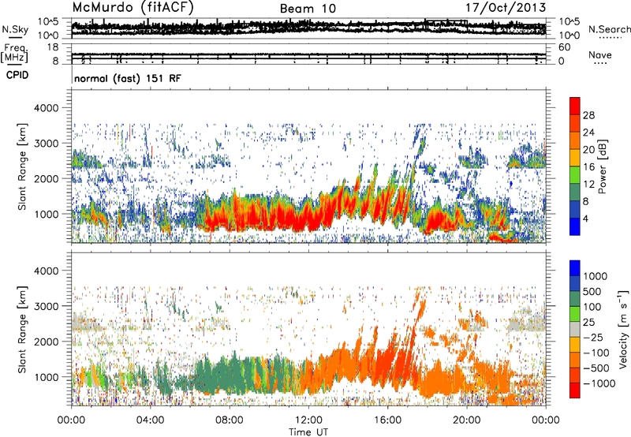Click the 'N.Search' legend label
This screenshot has height=437, width=631.
tap(609, 29)
